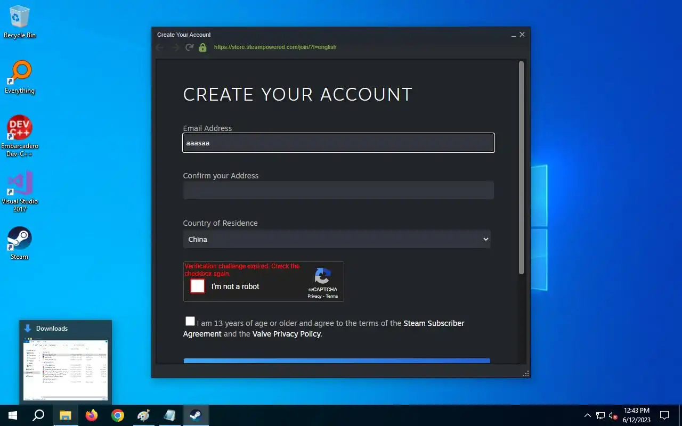Close the Create Your Account window
682x426 pixels.
(x=522, y=34)
